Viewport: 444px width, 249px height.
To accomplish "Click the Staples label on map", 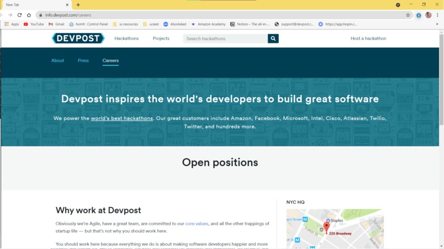I will click(337, 220).
